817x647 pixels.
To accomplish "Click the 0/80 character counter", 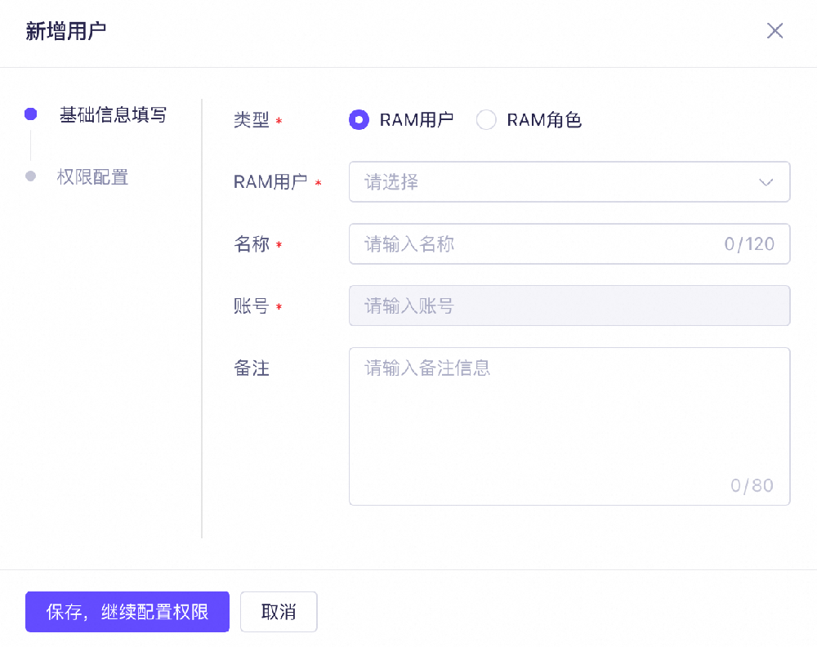I will coord(752,485).
